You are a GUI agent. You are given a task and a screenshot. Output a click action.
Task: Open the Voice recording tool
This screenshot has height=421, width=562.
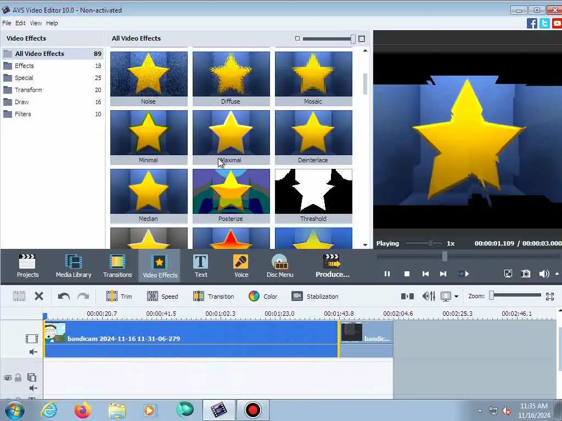[x=241, y=266]
